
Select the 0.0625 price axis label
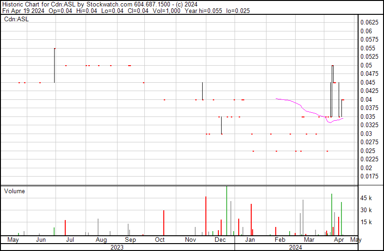point(369,23)
